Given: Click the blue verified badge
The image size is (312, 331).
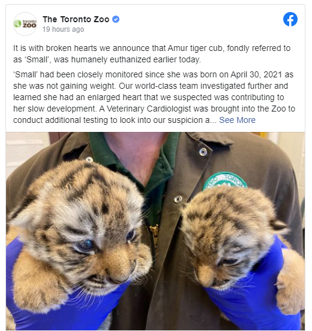Looking at the screenshot, I should [x=116, y=19].
